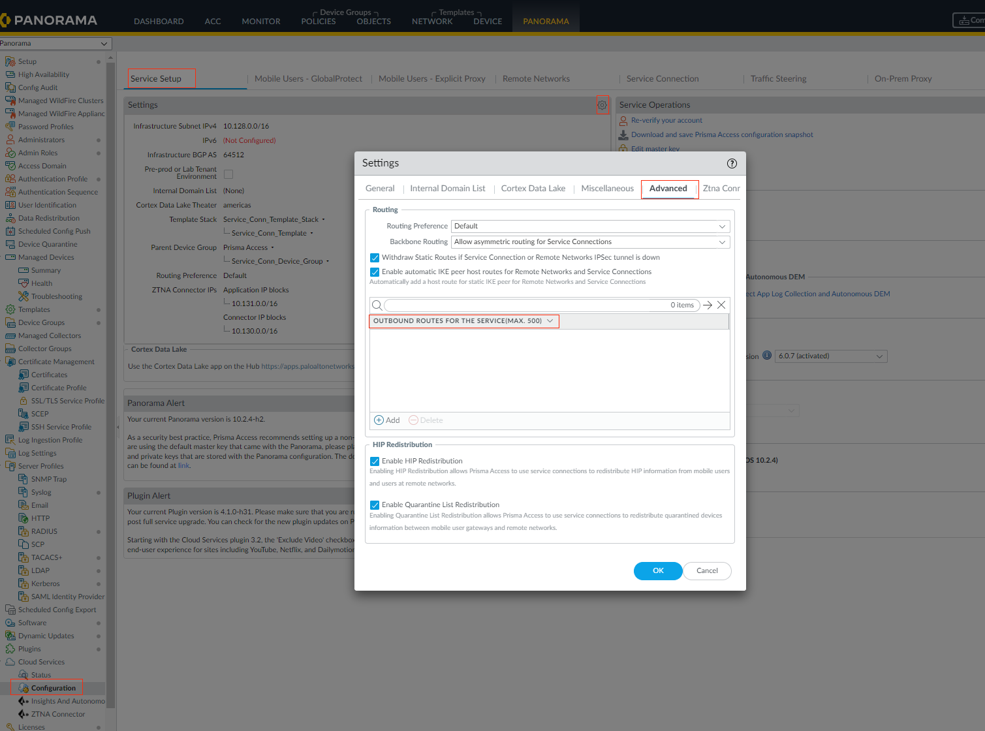Select the Mobile Users - GlobalProtect tab
The height and width of the screenshot is (731, 985).
pos(308,78)
